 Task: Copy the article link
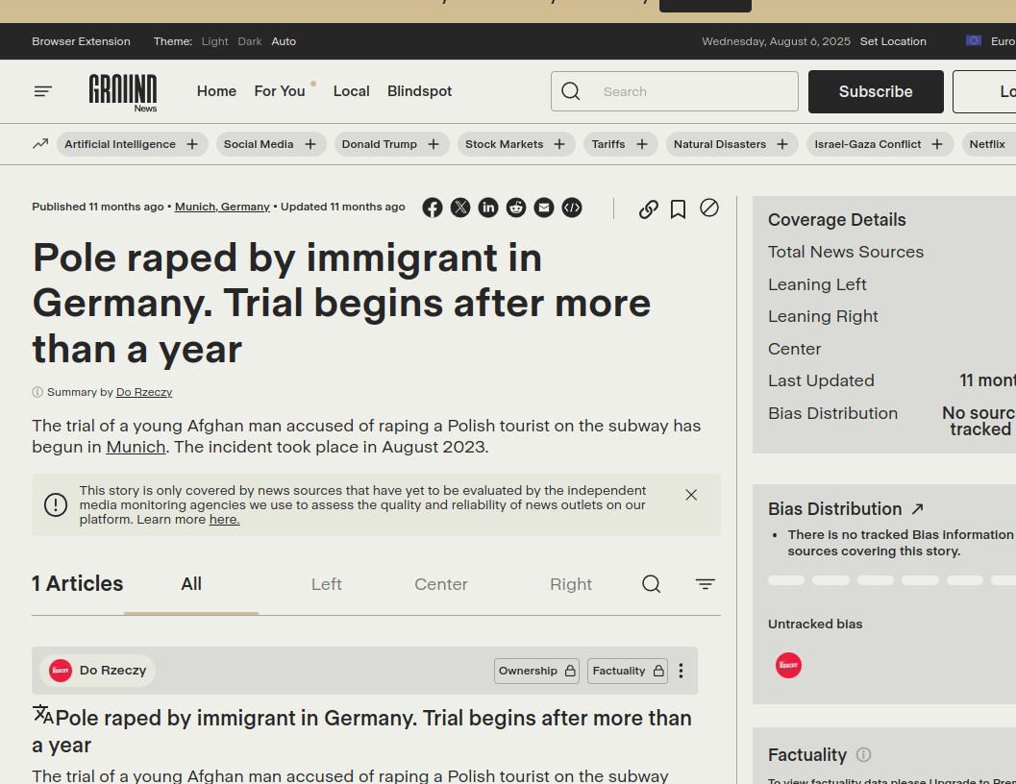coord(649,208)
